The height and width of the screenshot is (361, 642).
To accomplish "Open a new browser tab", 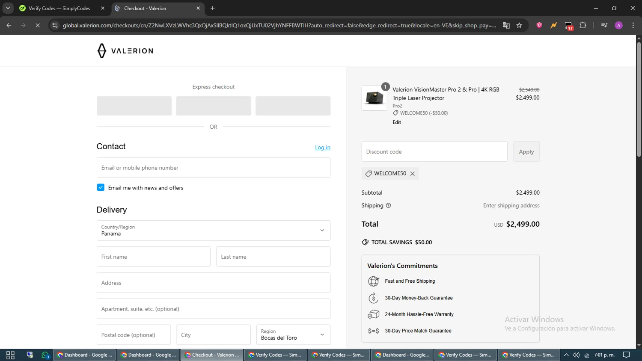I will (213, 8).
